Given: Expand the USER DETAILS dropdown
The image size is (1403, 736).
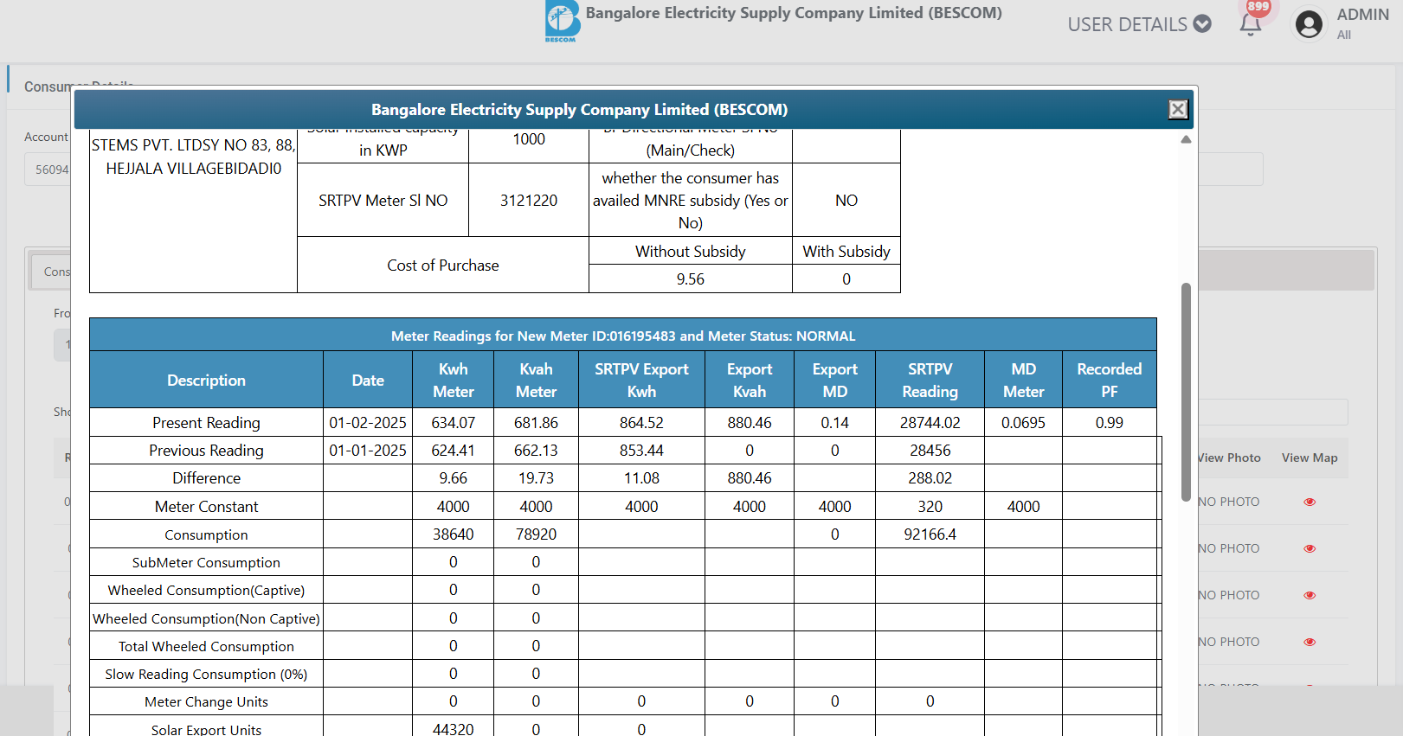Looking at the screenshot, I should (x=1139, y=24).
